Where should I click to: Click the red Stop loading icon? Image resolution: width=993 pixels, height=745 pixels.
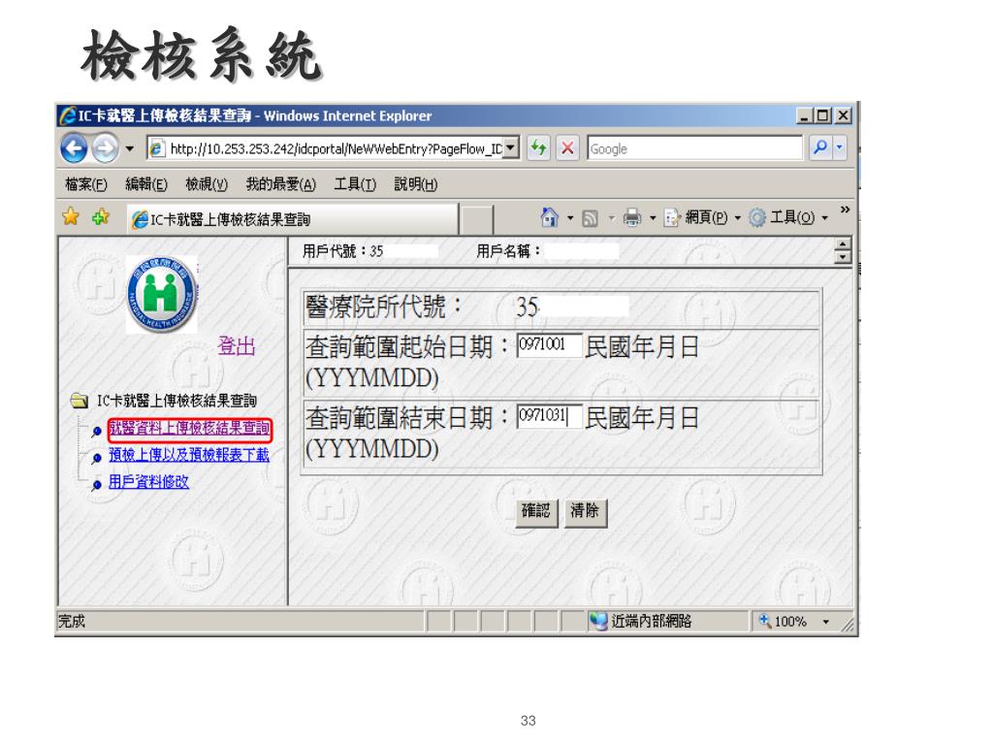coord(567,148)
